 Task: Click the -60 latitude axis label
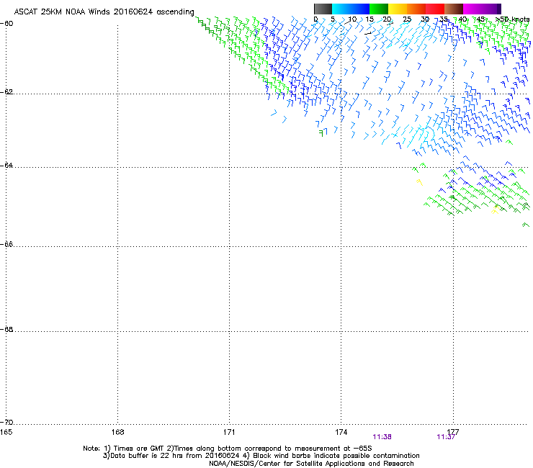click(x=6, y=24)
